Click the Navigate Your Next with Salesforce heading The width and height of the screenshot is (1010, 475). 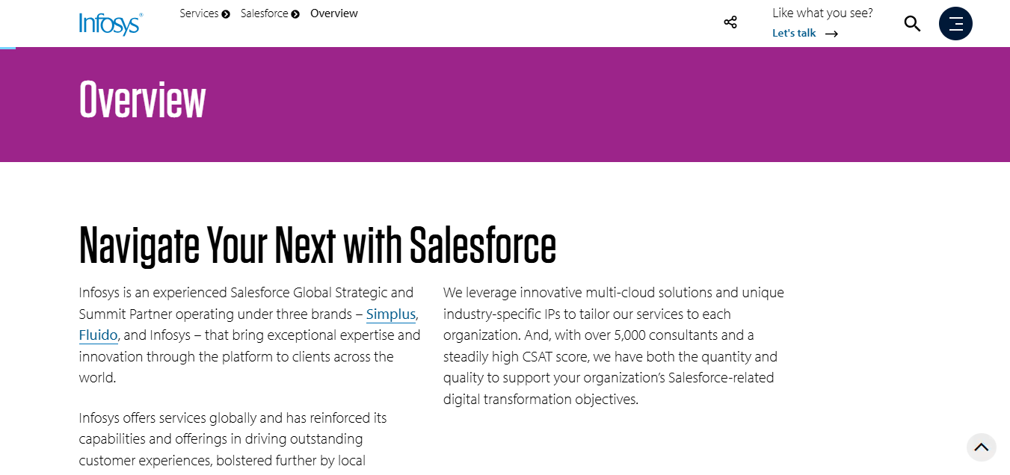coord(317,243)
